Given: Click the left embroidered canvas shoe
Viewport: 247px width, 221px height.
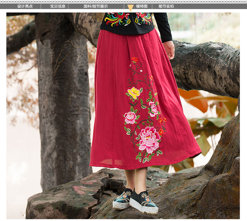Looking at the screenshot, I should tap(123, 199).
